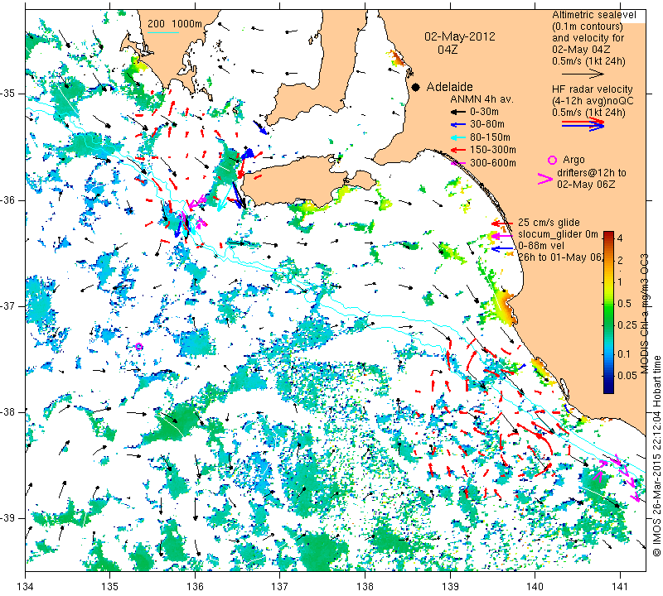Click the cyan bathymetry contour legend line
Viewport: 663px width, 596px height.
[x=162, y=32]
